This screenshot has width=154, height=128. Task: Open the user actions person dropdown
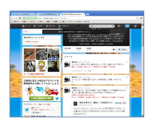[x=114, y=49]
